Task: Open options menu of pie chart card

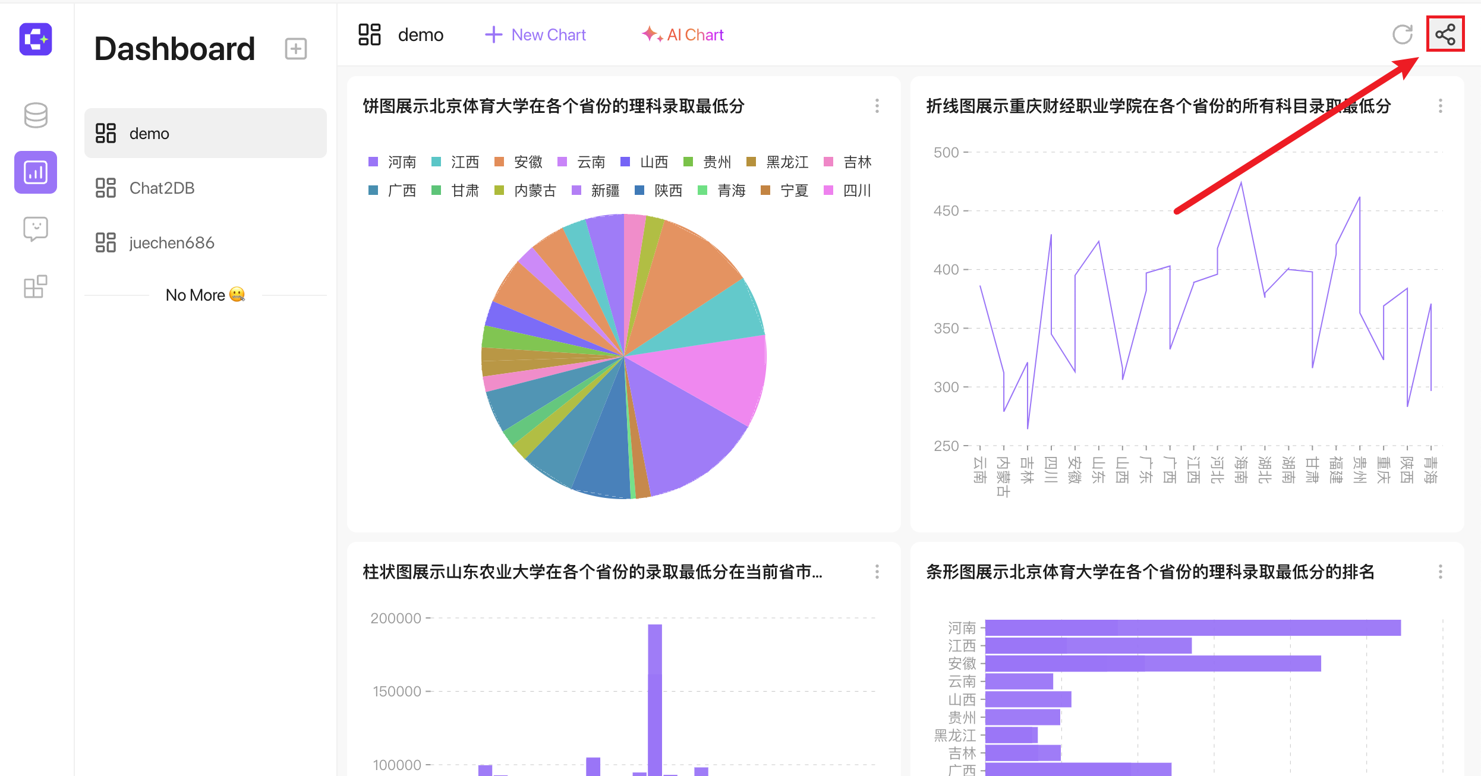Action: pyautogui.click(x=877, y=106)
